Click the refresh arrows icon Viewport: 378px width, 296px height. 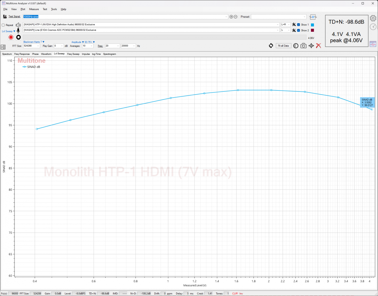(271, 46)
